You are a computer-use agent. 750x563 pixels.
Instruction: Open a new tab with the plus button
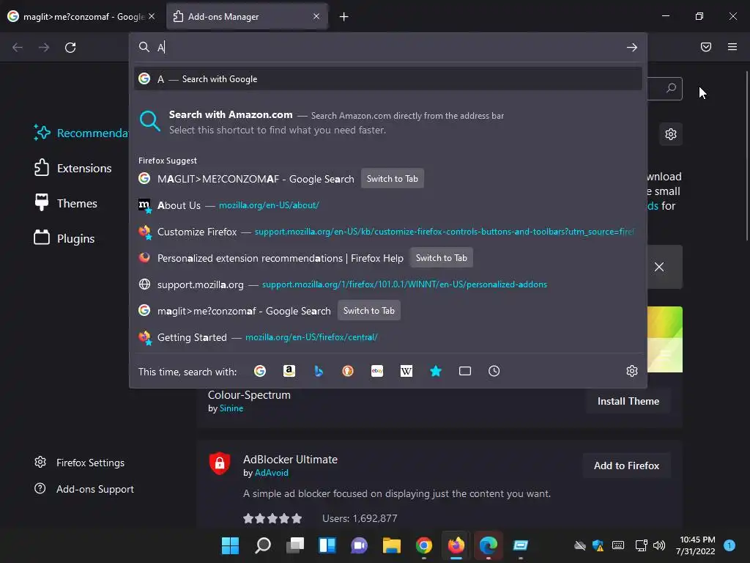(344, 17)
